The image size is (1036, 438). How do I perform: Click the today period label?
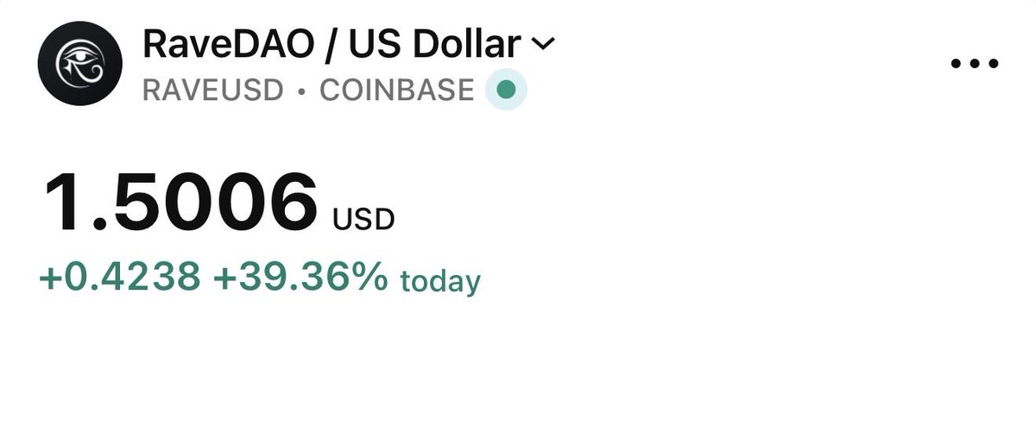click(x=439, y=281)
